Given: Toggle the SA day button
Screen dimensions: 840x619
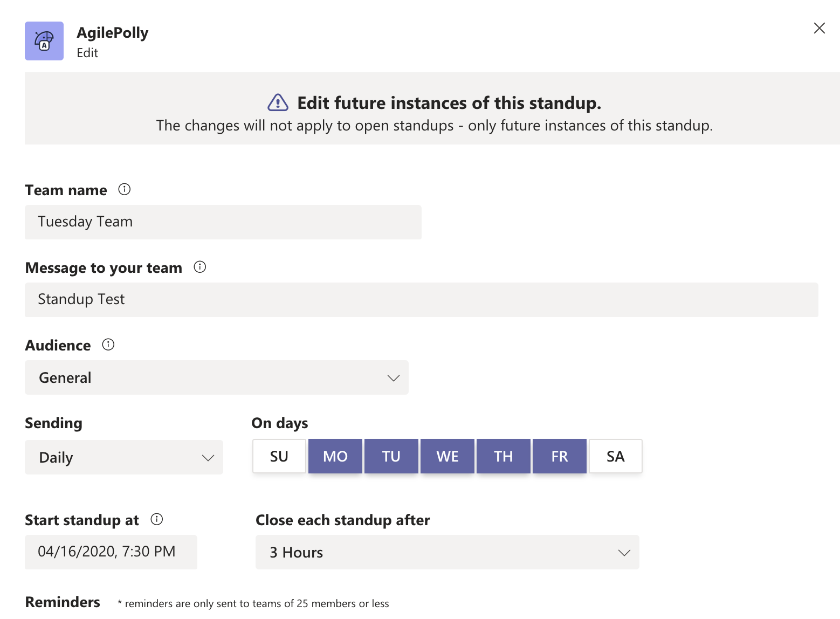Looking at the screenshot, I should click(x=616, y=456).
